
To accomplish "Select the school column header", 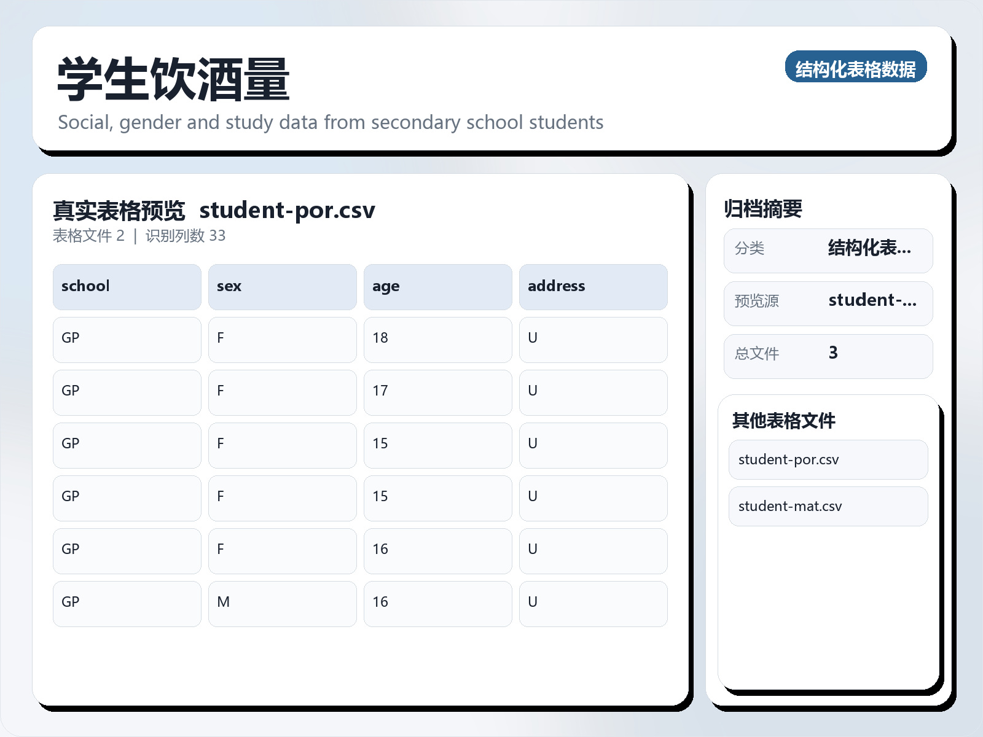I will tap(126, 286).
